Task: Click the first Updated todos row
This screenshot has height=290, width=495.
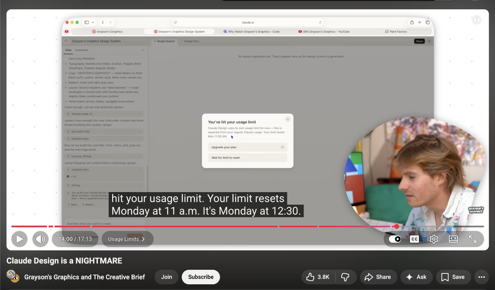Action: [104, 139]
